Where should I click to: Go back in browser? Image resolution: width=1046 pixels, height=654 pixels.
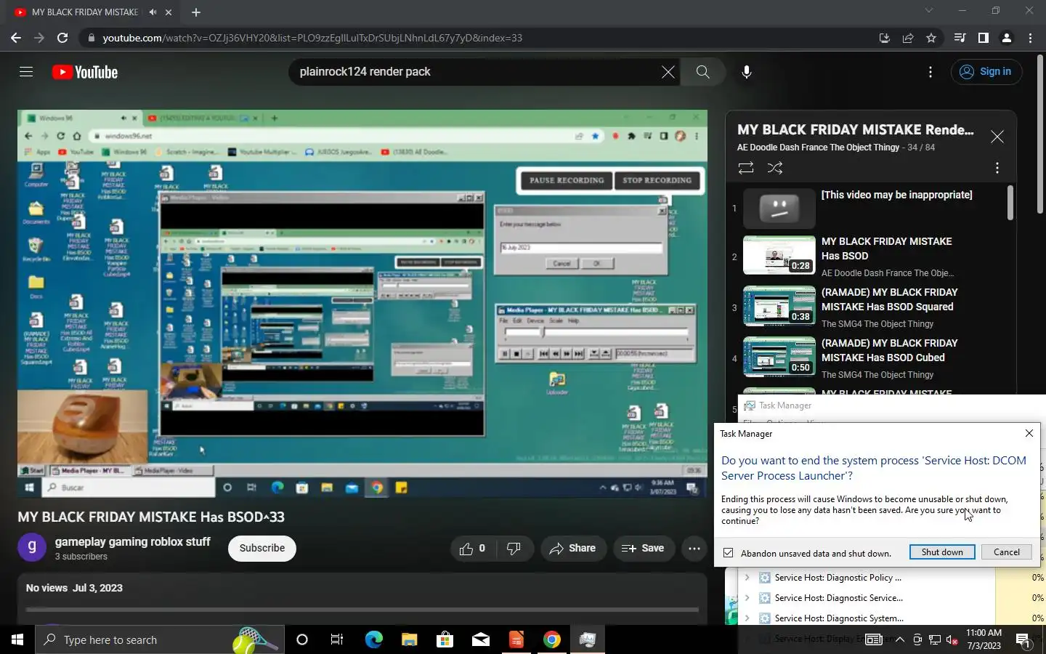coord(16,38)
